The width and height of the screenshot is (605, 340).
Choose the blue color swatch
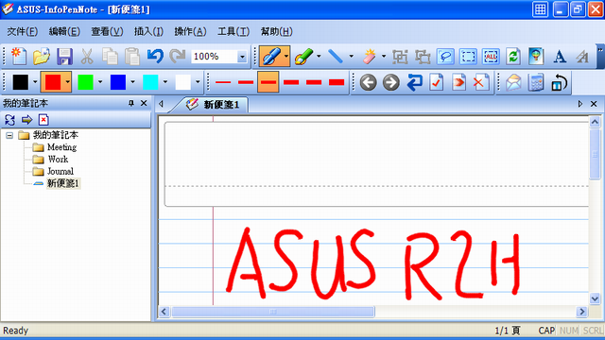tap(117, 82)
